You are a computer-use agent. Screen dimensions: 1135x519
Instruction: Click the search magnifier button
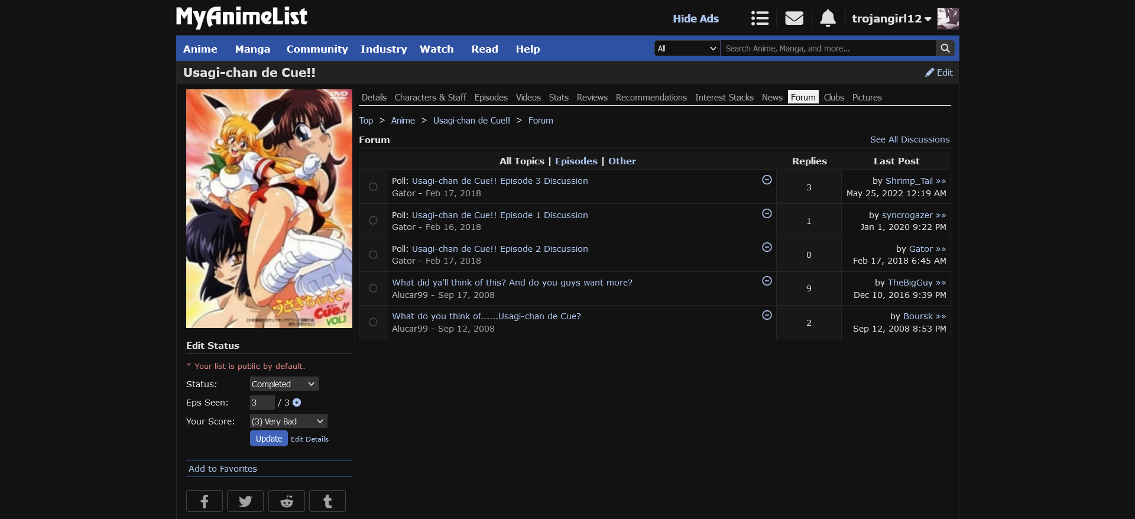pos(945,48)
